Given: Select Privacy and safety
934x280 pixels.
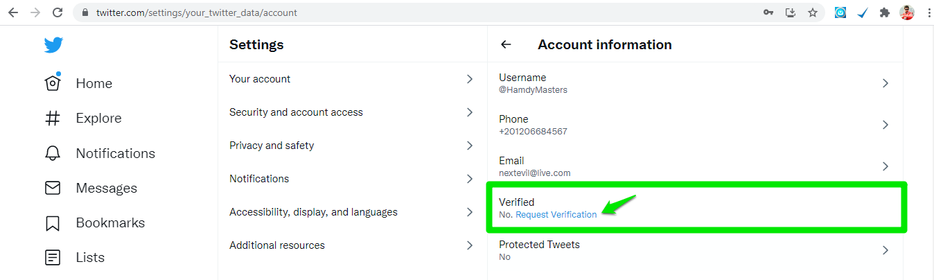Looking at the screenshot, I should (272, 146).
